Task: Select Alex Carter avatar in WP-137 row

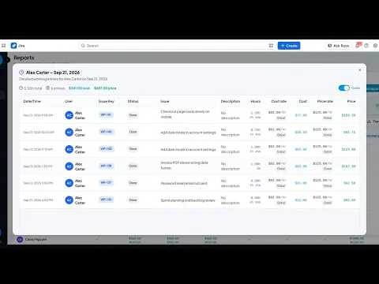Action: coord(69,183)
